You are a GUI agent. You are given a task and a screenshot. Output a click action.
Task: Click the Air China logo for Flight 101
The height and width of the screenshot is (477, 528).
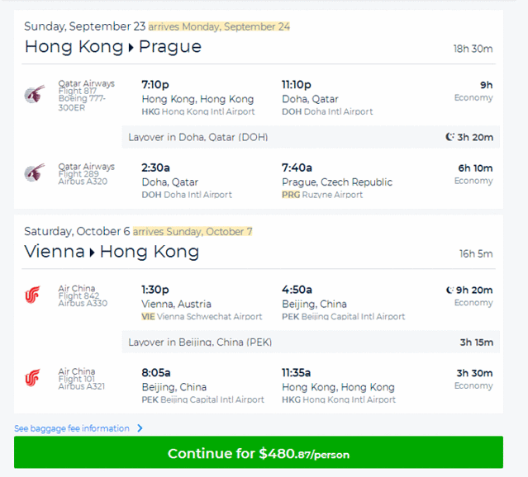tap(33, 378)
